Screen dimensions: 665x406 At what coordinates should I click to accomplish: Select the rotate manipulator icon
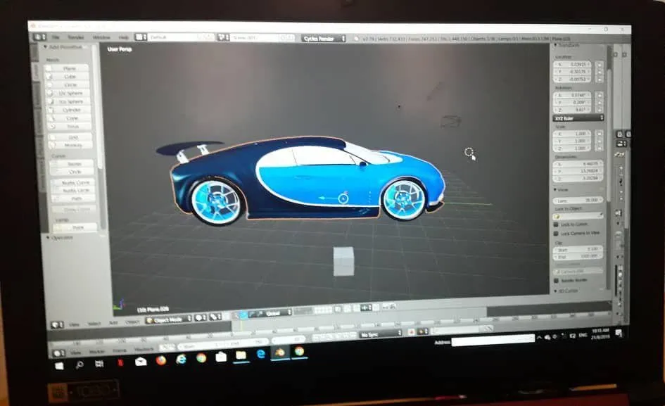(251, 315)
